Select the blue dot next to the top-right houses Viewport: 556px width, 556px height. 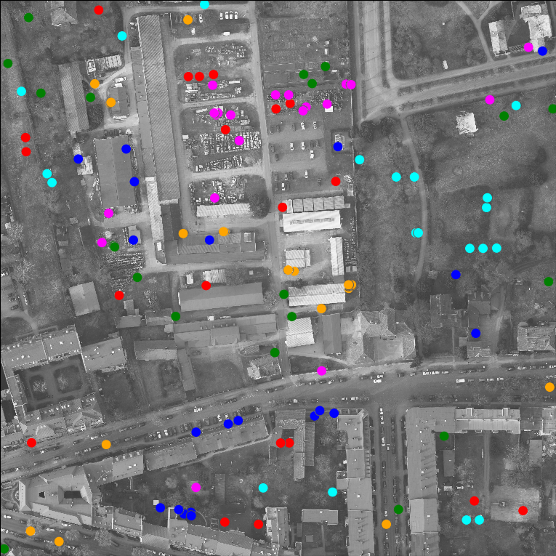[542, 51]
